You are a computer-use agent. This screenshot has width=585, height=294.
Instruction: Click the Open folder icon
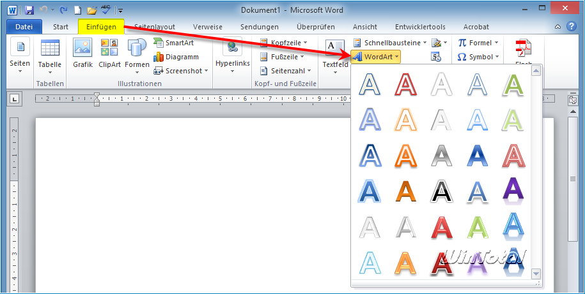pyautogui.click(x=92, y=10)
